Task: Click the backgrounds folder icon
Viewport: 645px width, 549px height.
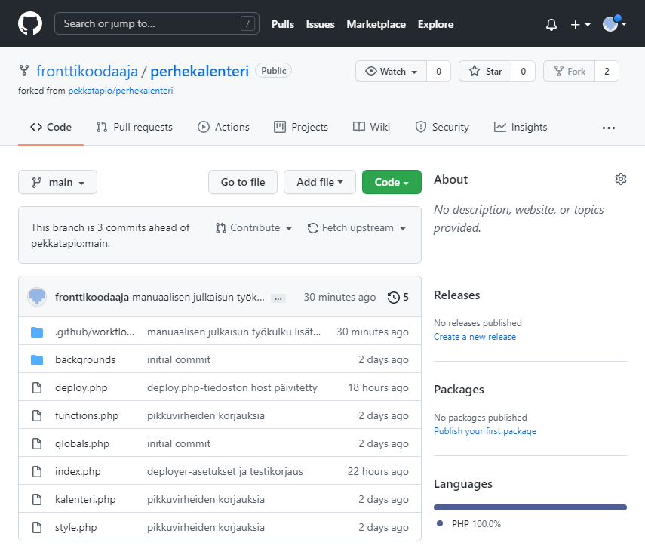Action: (37, 360)
